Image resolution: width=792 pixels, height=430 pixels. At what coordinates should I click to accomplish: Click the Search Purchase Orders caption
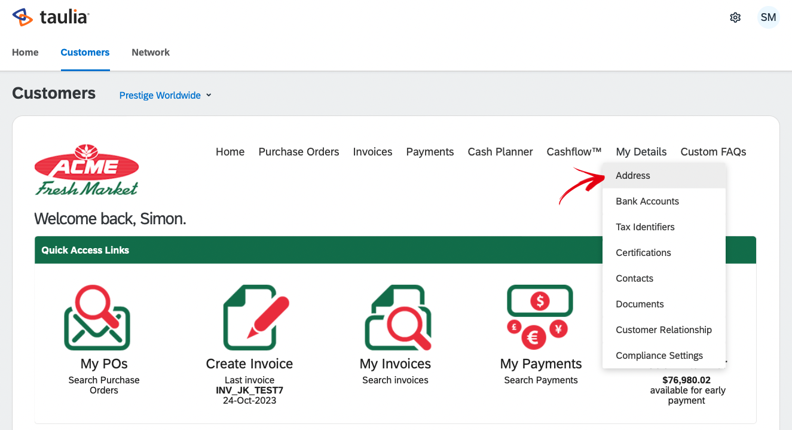coord(104,385)
